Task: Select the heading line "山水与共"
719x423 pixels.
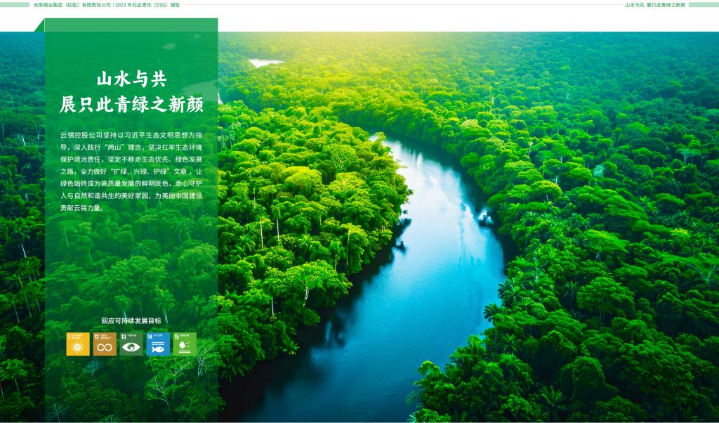Action: [x=131, y=79]
